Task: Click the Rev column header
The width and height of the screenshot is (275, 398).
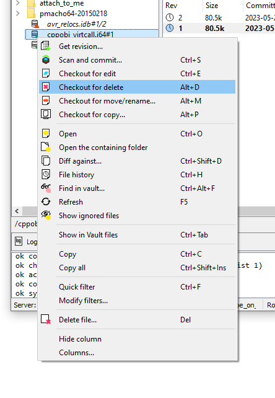Action: 183,6
